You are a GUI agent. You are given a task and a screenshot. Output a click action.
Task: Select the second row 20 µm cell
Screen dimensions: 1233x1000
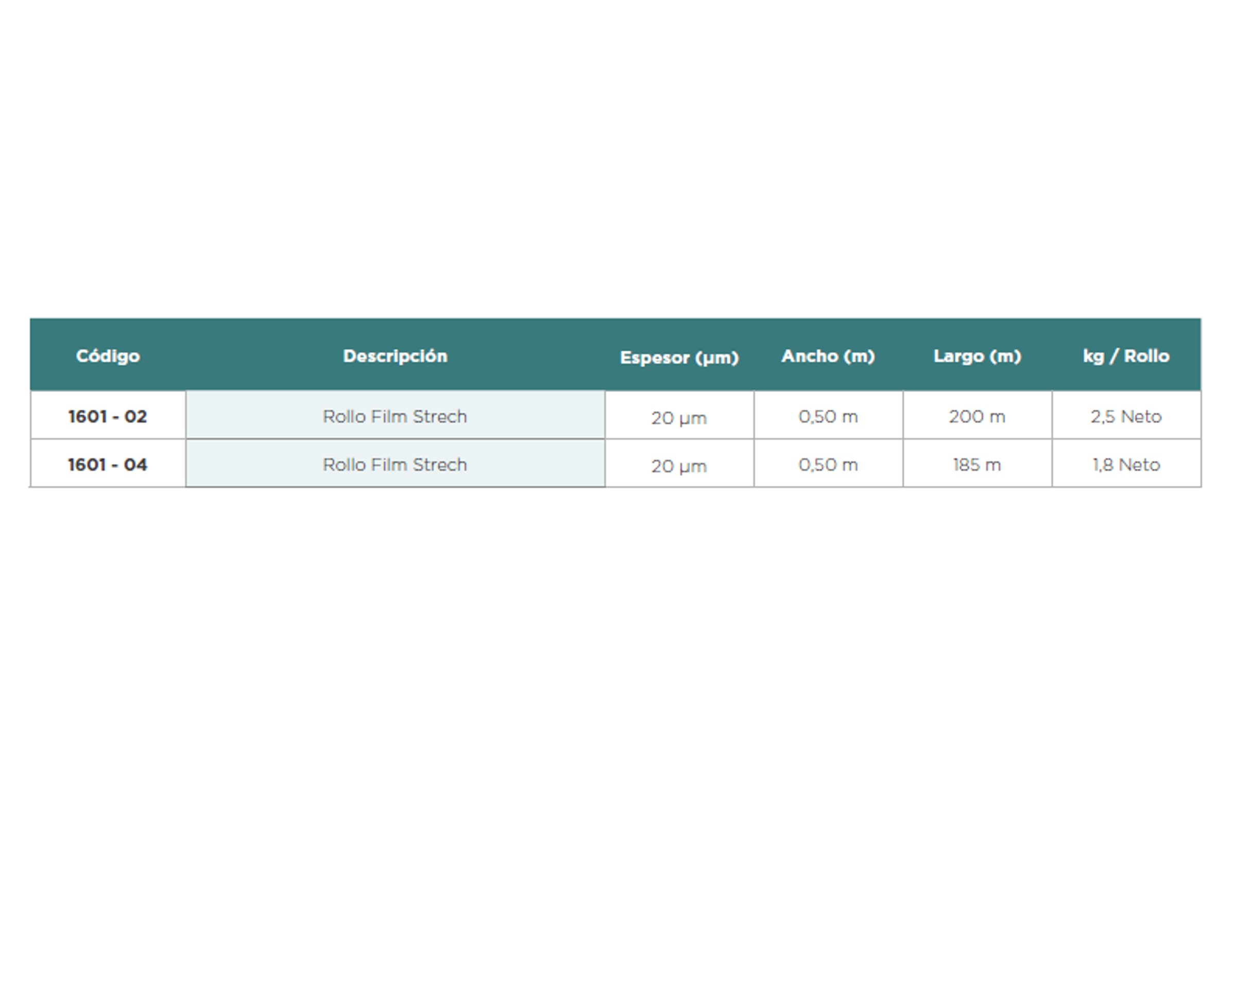[x=679, y=465]
